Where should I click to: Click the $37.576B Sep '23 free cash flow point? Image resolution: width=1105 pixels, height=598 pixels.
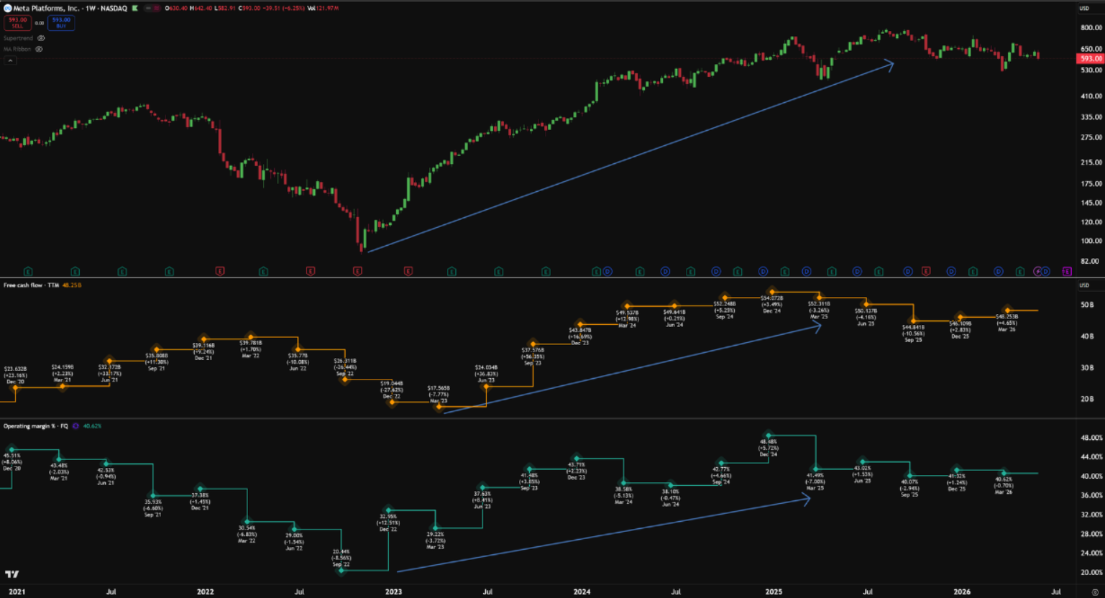pyautogui.click(x=533, y=344)
